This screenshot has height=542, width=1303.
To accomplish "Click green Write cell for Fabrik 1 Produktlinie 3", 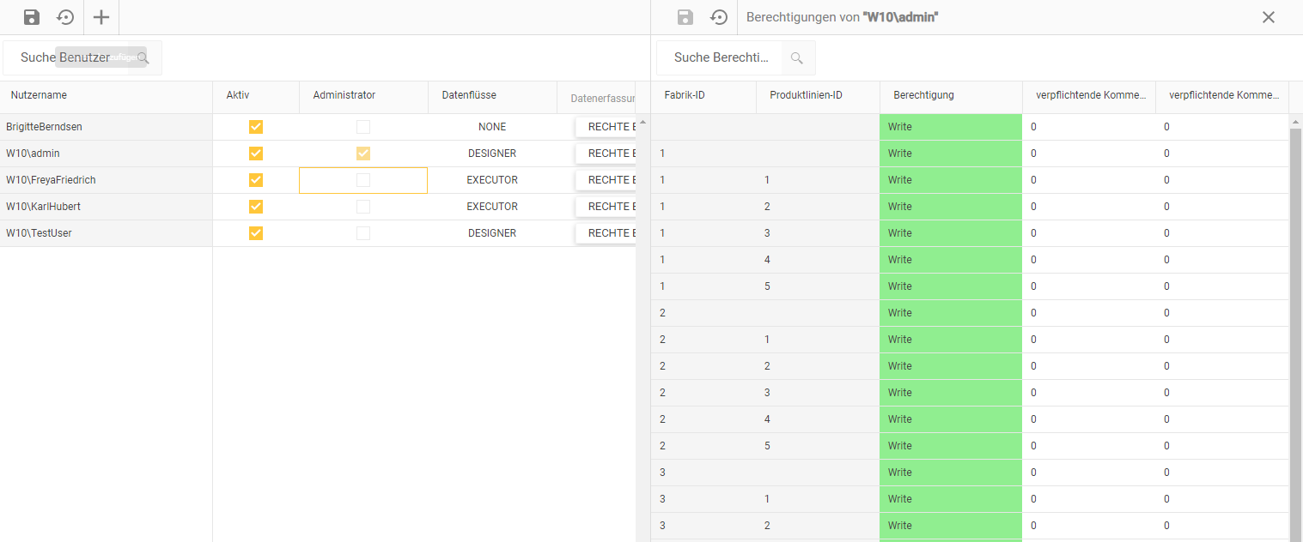I will 950,233.
